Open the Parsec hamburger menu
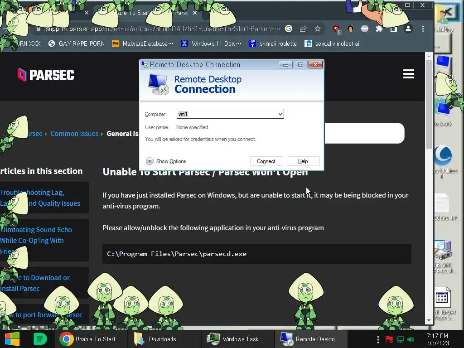The width and height of the screenshot is (464, 348). tap(408, 74)
